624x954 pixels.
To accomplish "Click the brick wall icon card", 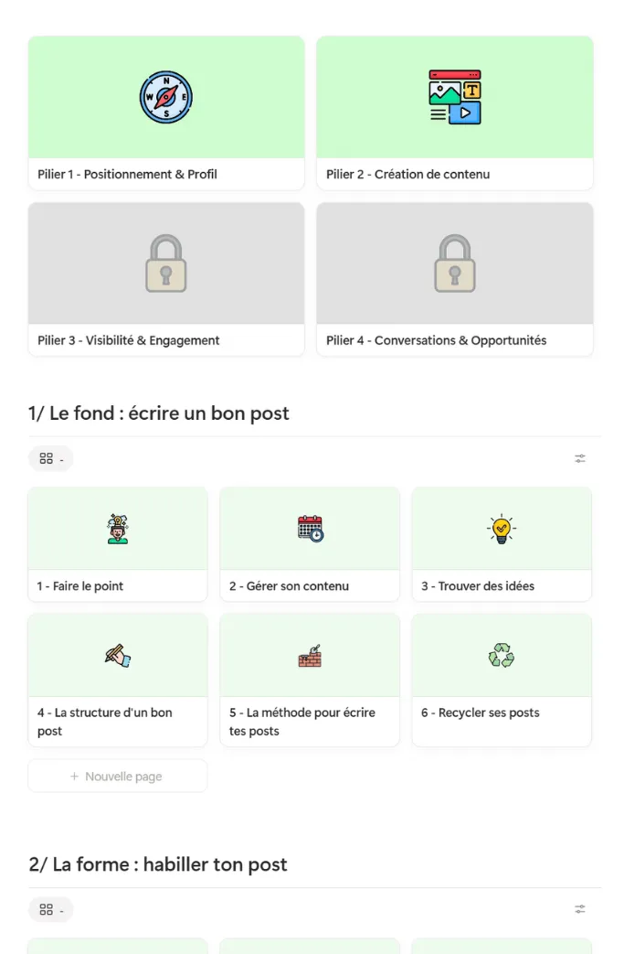I will pos(310,656).
